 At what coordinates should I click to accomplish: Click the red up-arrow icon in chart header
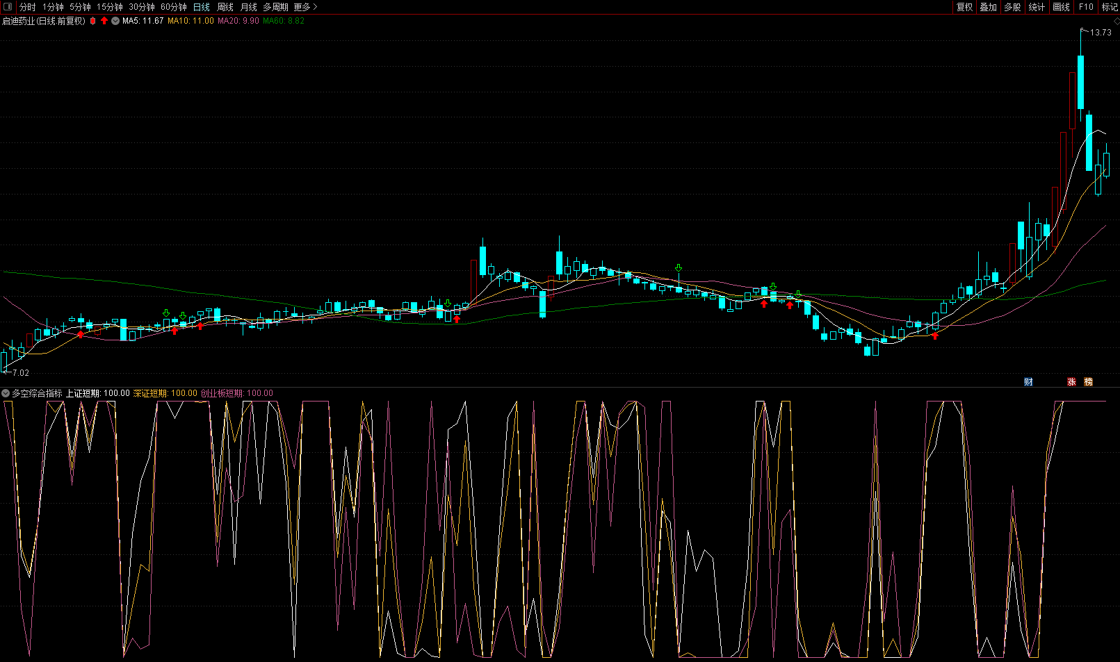coord(104,21)
